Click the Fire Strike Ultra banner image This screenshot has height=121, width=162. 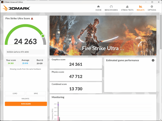pos(103,35)
